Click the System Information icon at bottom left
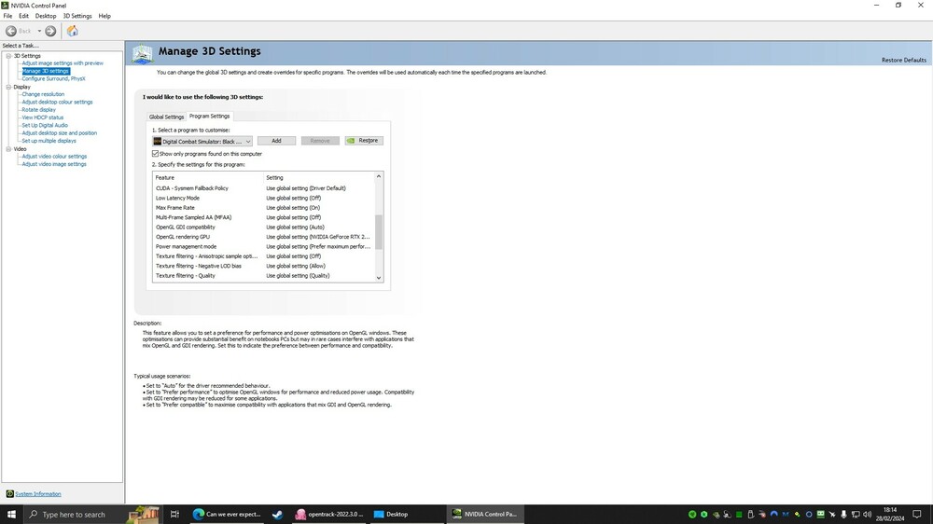The width and height of the screenshot is (933, 524). [9, 493]
